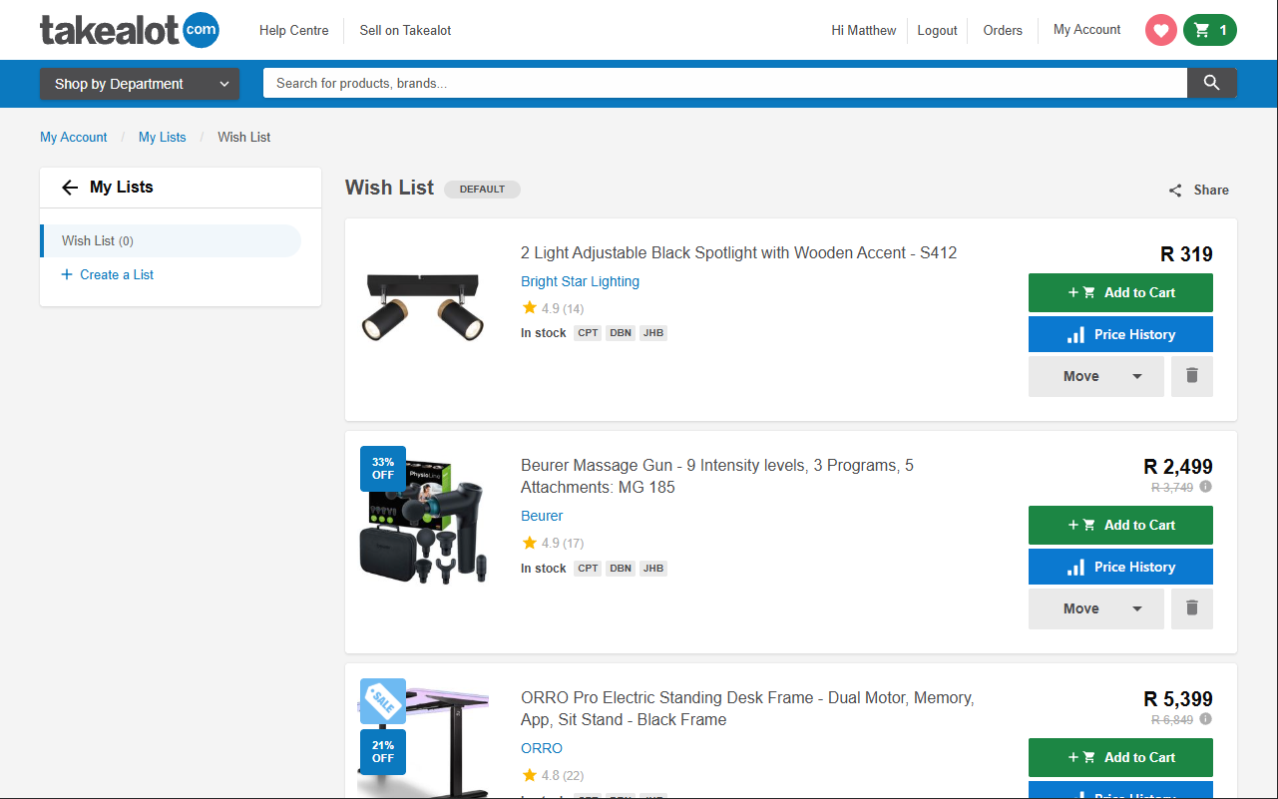Open the takealot.com logo home link
This screenshot has width=1278, height=799.
click(130, 30)
